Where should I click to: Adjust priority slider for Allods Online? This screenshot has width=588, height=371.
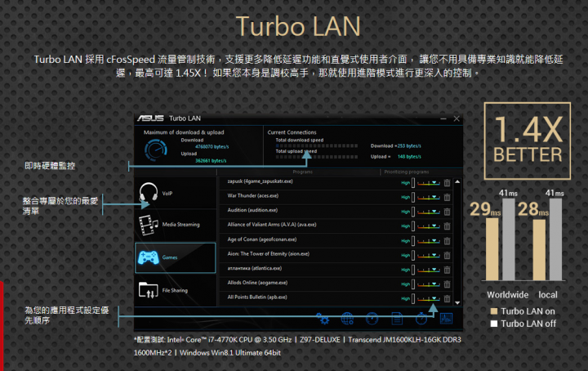(429, 284)
